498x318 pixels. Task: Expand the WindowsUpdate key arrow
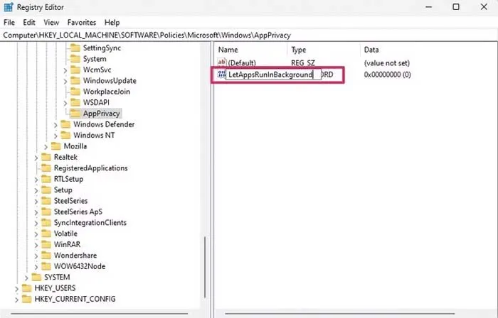65,81
